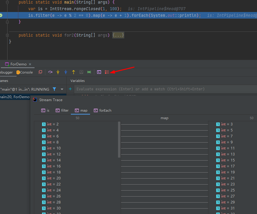Click the left 'int = 14' entry

[51, 160]
